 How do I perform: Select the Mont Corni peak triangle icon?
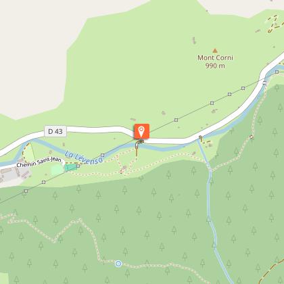(215, 51)
